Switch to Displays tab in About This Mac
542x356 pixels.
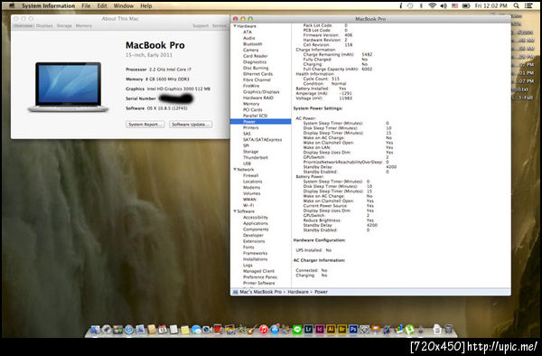tap(44, 25)
